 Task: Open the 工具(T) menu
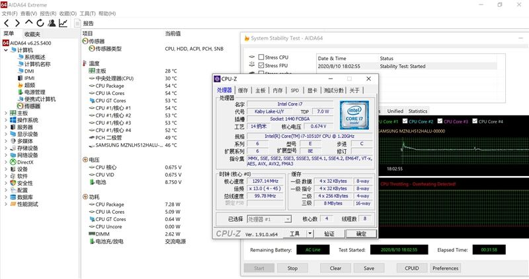pos(87,13)
